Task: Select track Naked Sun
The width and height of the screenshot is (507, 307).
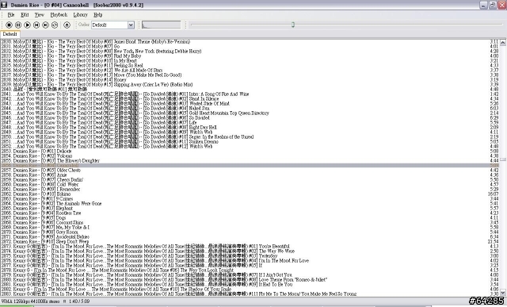Action: pos(250,109)
